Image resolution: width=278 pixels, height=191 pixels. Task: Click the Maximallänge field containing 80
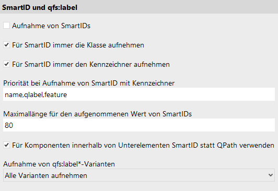139,125
